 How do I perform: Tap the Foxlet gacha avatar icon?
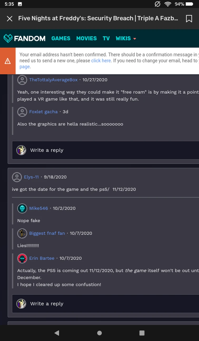(x=22, y=112)
